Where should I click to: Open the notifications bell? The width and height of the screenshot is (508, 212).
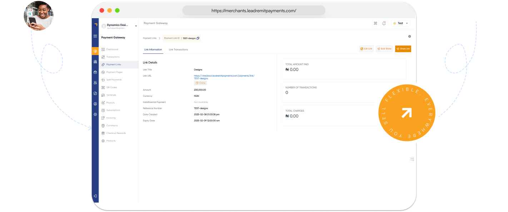[384, 23]
